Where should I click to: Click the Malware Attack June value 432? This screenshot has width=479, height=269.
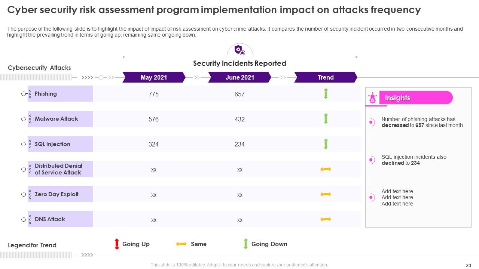coord(239,120)
